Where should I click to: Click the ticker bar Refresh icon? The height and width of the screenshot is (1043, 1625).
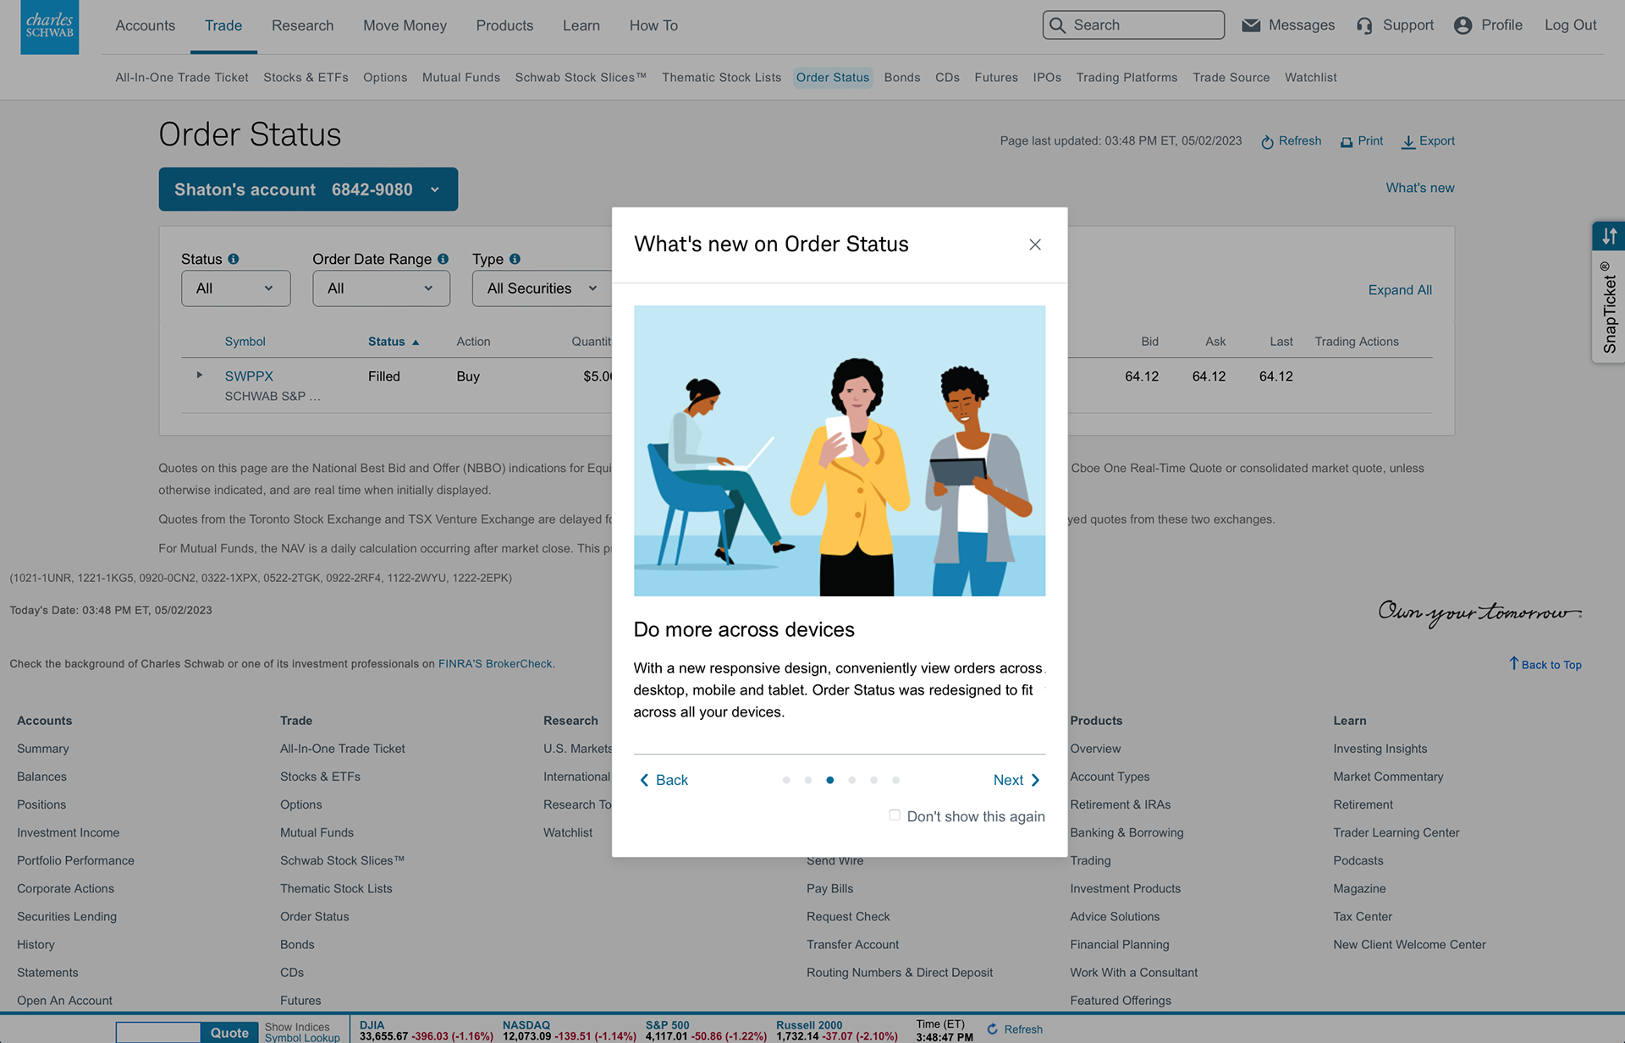click(x=993, y=1029)
